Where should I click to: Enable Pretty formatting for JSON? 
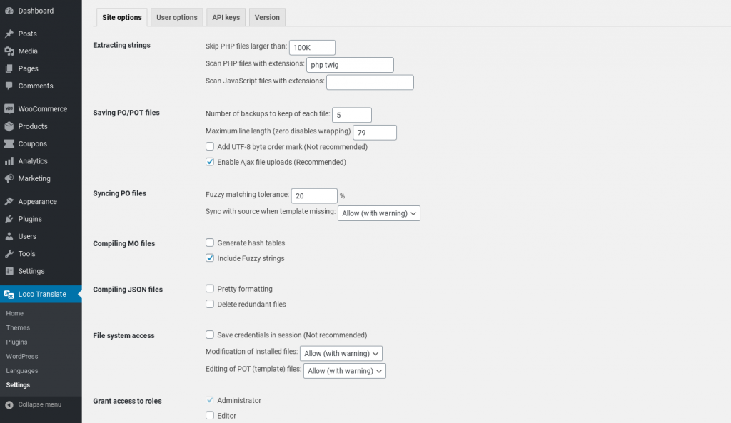pyautogui.click(x=210, y=288)
